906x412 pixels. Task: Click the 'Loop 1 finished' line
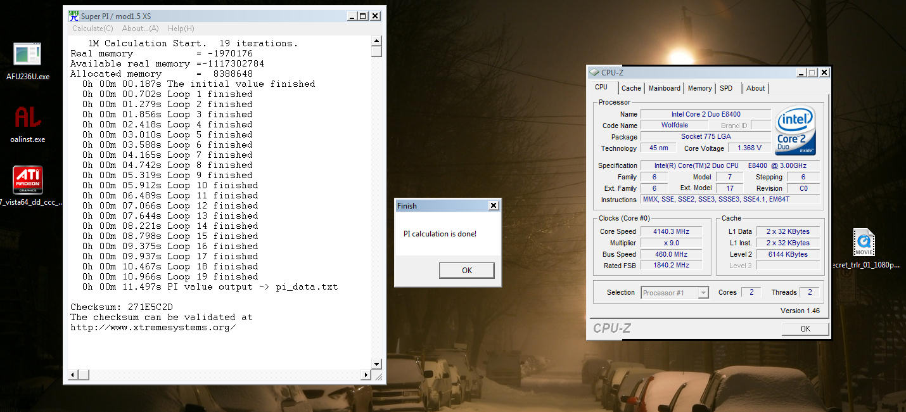coord(167,94)
